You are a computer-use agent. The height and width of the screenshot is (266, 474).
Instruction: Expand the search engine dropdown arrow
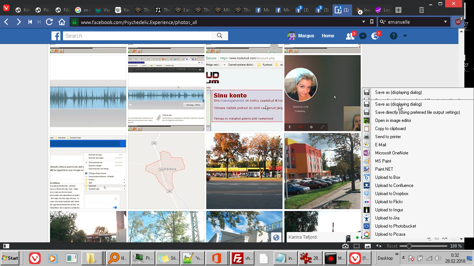tap(445, 22)
